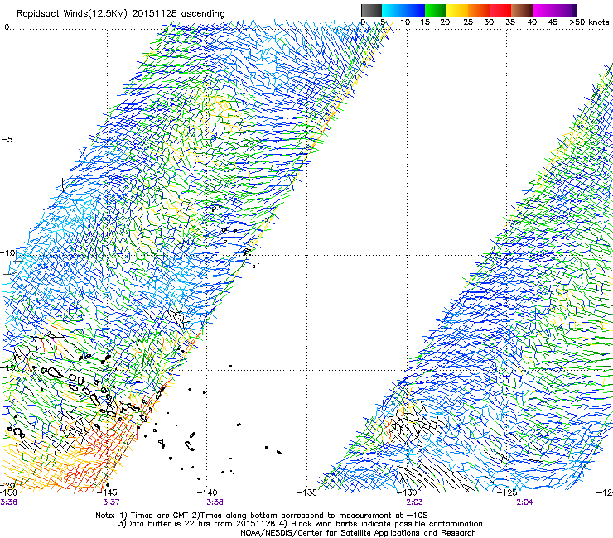Screen dimensions: 613x538
Task: Pick the orange 25–30 knots color segment
Action: point(479,10)
